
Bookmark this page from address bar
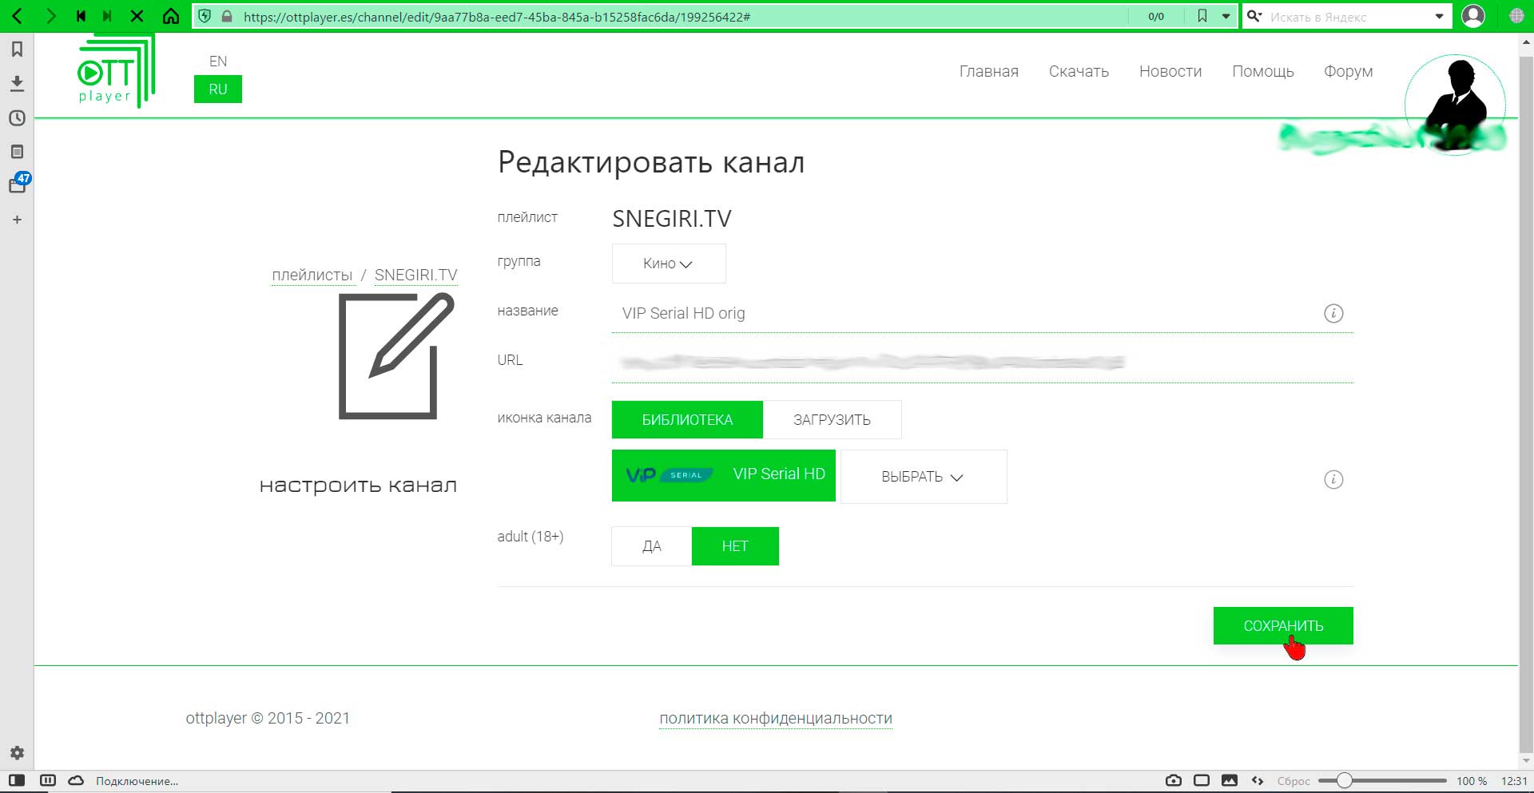(1202, 16)
